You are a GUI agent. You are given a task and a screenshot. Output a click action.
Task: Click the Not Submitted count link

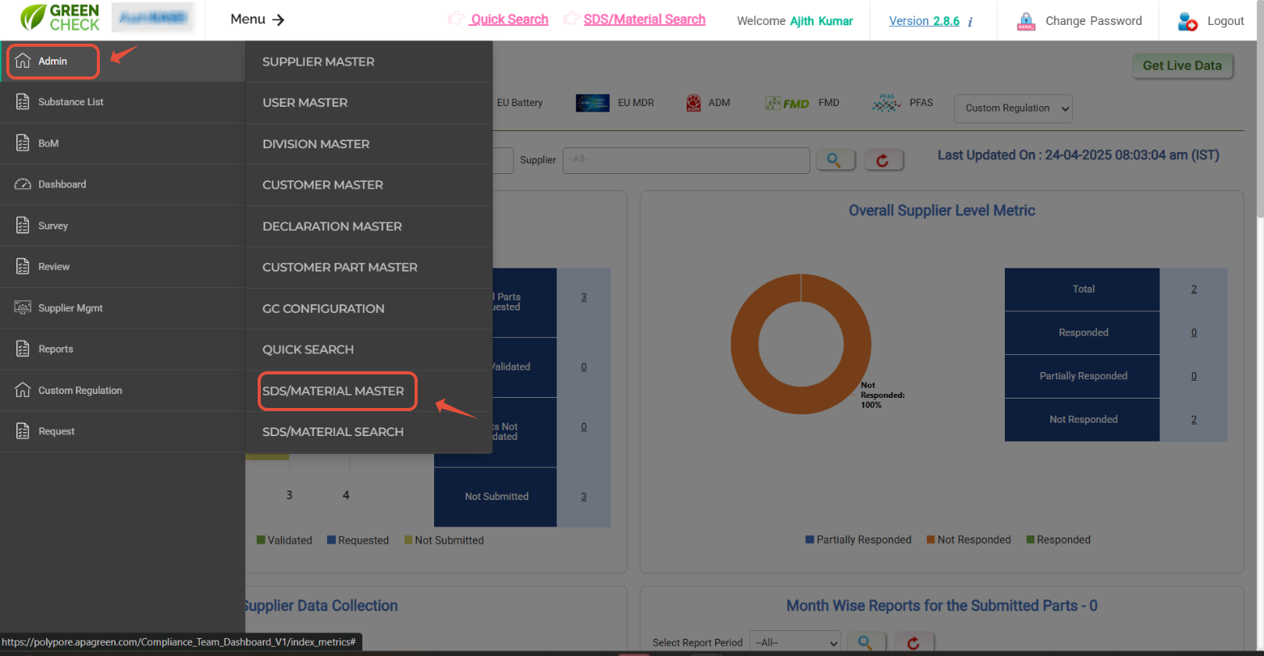coord(584,497)
